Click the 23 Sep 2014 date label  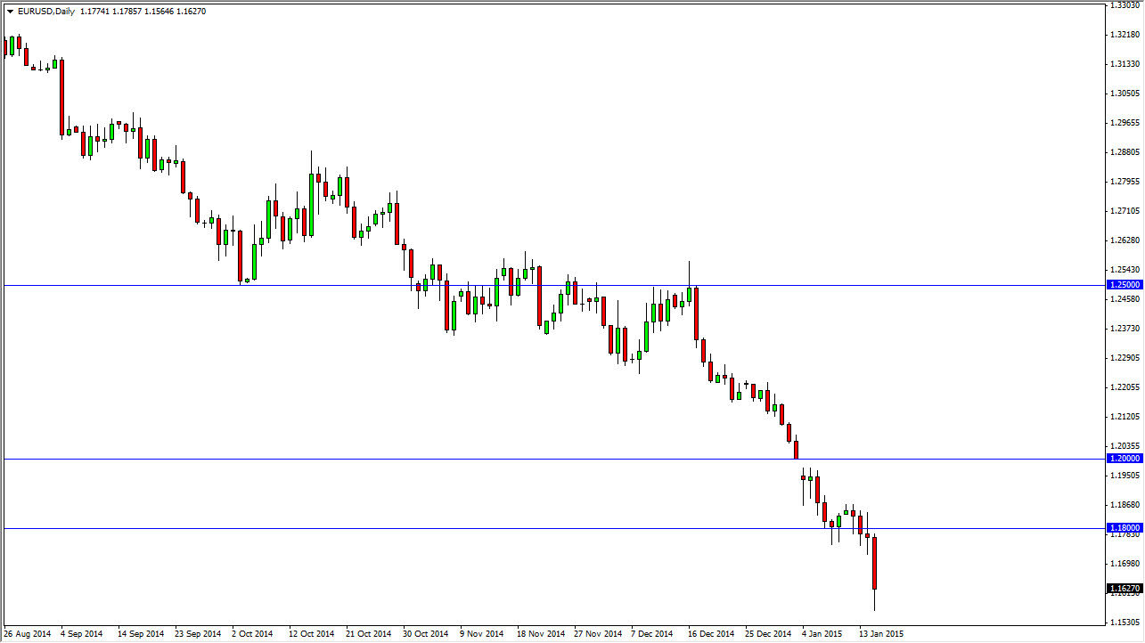point(198,634)
